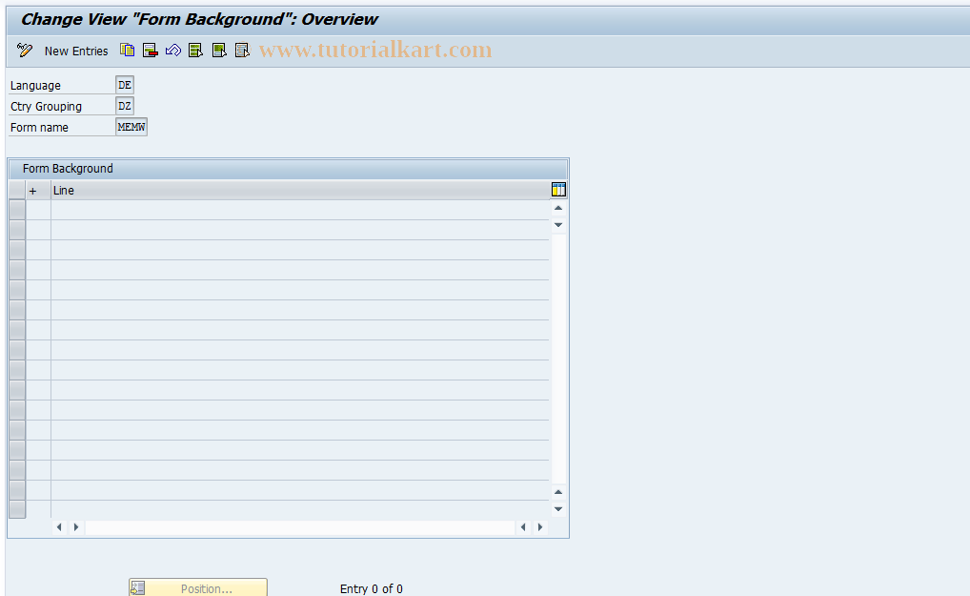The height and width of the screenshot is (596, 970).
Task: Toggle display/change mode pencil icon
Action: pyautogui.click(x=25, y=51)
